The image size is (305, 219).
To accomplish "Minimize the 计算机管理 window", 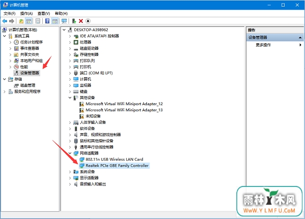I will [x=269, y=5].
